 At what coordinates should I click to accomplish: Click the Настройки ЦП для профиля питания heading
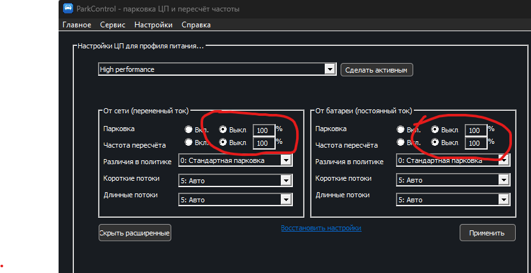coord(141,46)
